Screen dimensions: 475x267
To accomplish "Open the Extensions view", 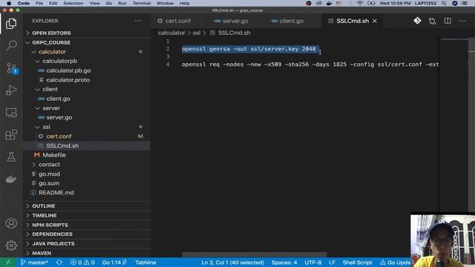I will coord(11,135).
